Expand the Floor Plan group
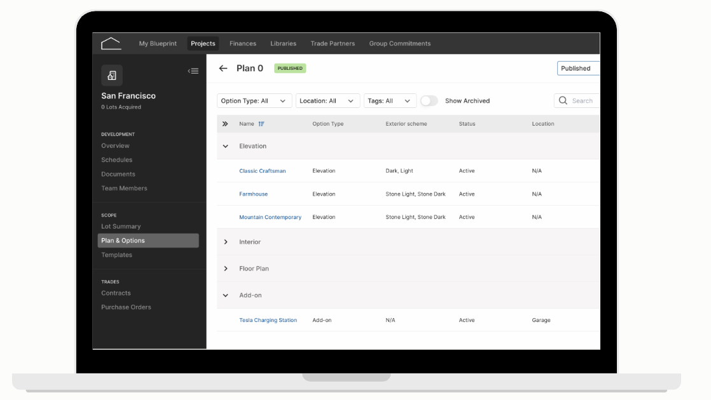 (x=225, y=269)
